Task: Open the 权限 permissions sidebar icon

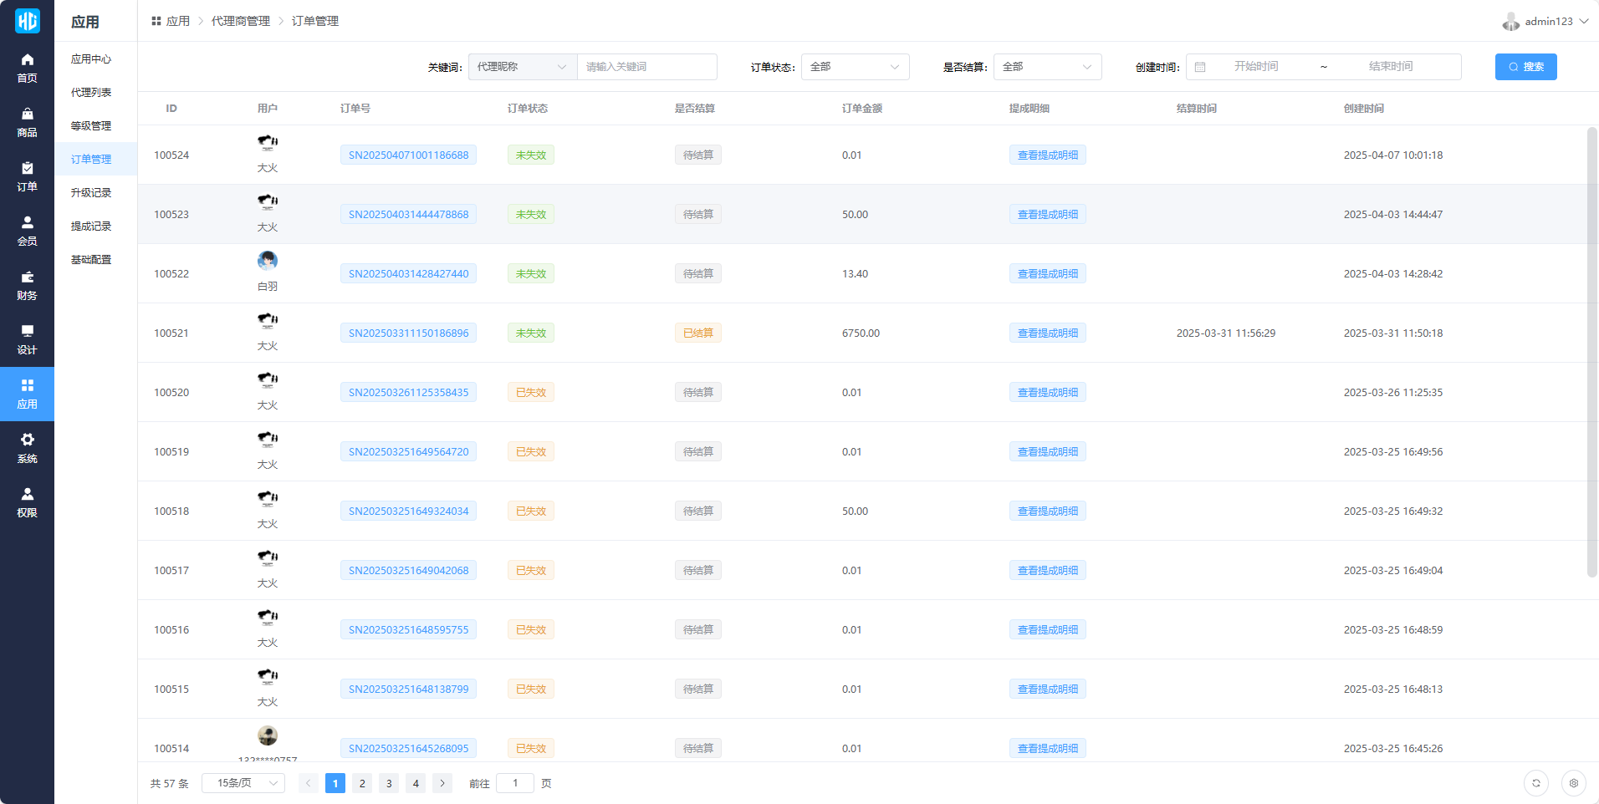Action: click(27, 502)
